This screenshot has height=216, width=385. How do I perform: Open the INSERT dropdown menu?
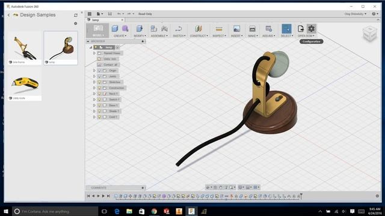pyautogui.click(x=236, y=36)
